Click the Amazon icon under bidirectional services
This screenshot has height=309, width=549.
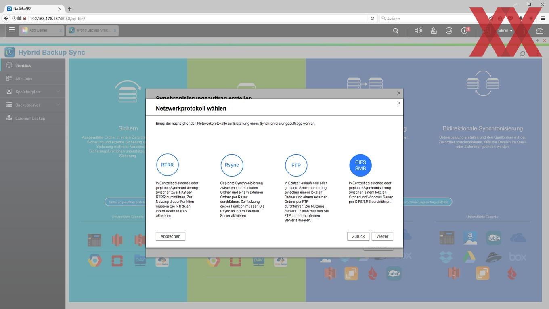pyautogui.click(x=470, y=238)
